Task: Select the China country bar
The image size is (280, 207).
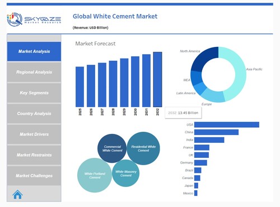Action: 216,132
